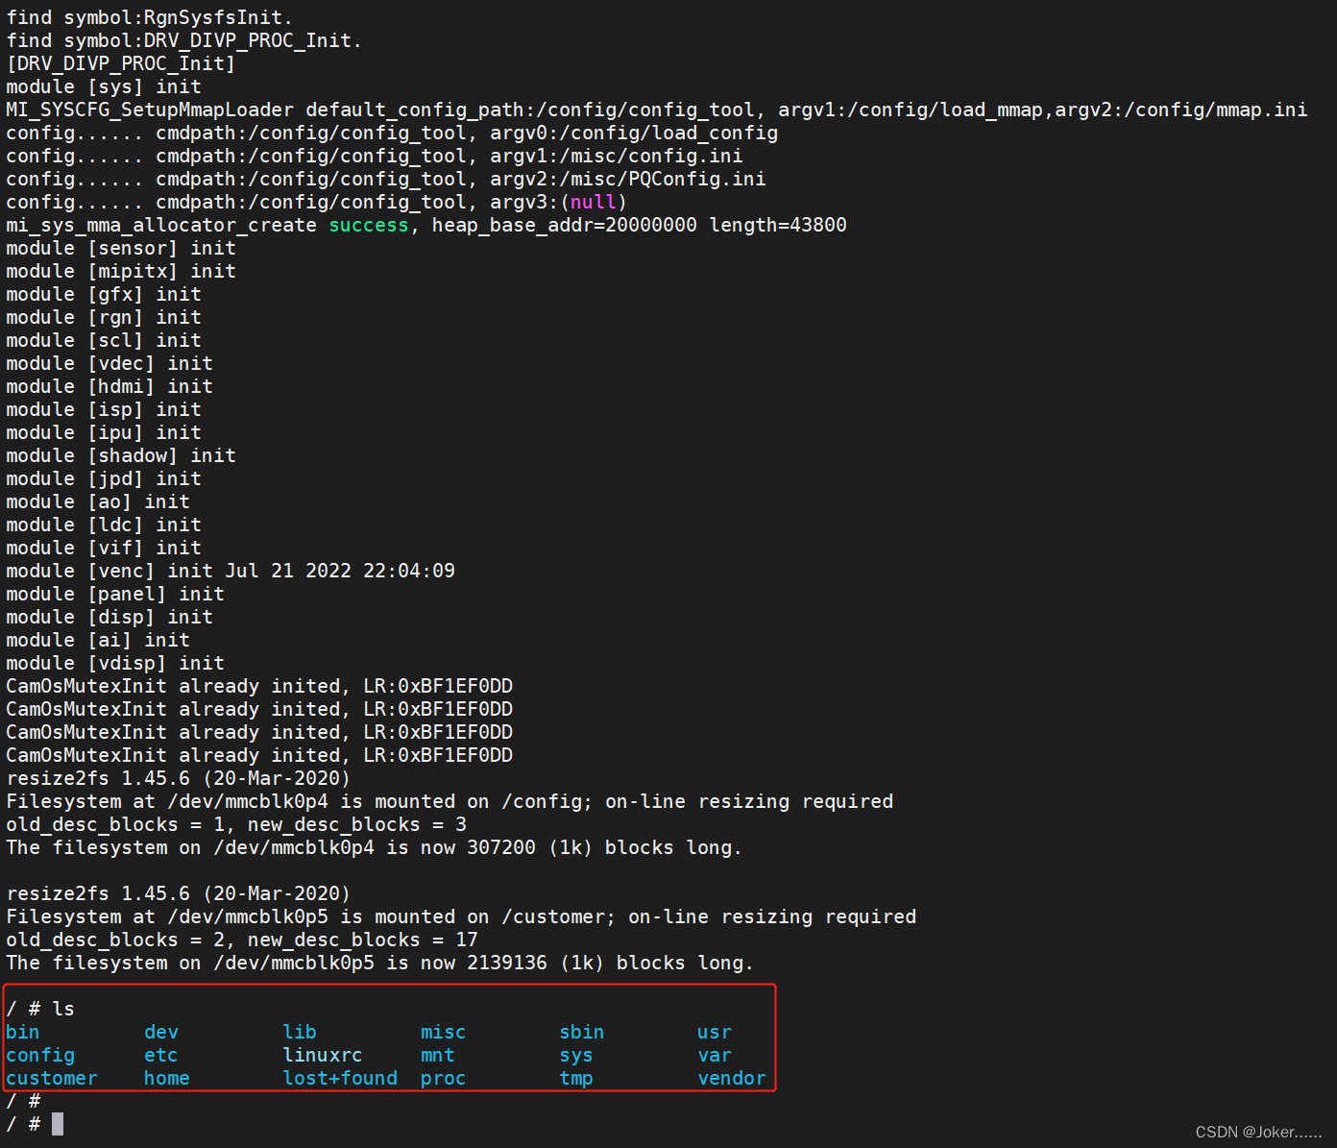1337x1148 pixels.
Task: Click the 'module [vdisp] init' line
Action: (115, 663)
